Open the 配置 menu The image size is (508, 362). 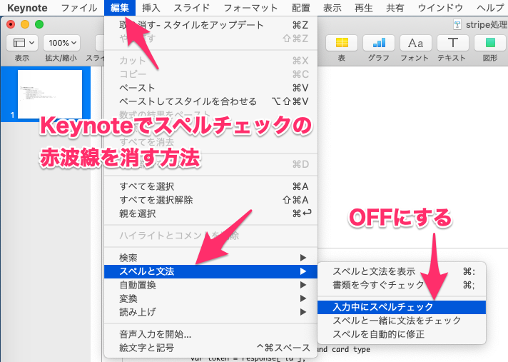300,8
